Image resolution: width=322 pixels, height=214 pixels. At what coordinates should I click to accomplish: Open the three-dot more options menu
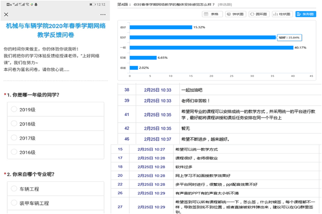(x=103, y=14)
